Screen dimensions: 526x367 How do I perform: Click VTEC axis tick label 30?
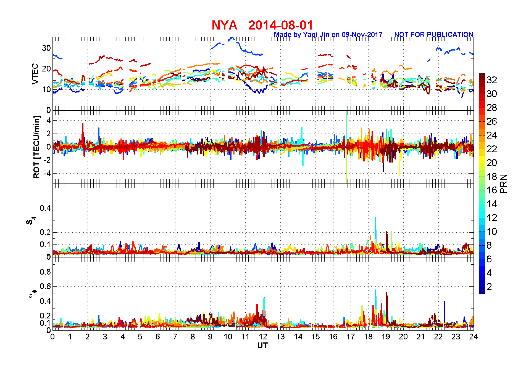click(46, 48)
